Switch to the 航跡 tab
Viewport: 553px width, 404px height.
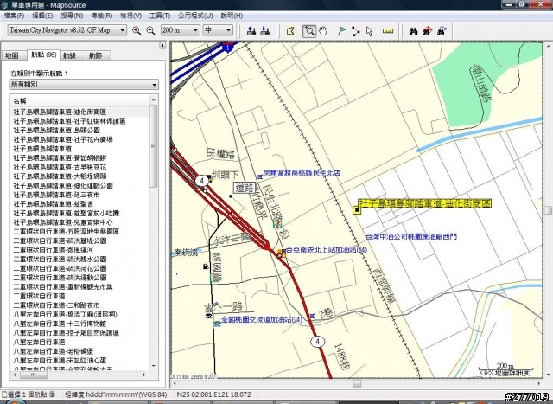96,55
